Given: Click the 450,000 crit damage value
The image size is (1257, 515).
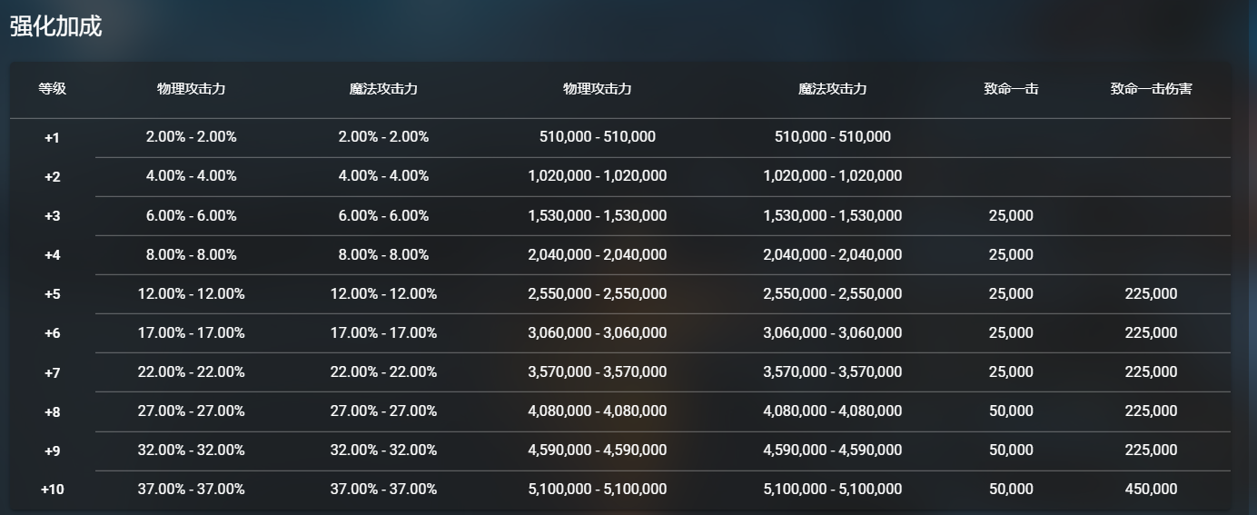Looking at the screenshot, I should coord(1151,490).
